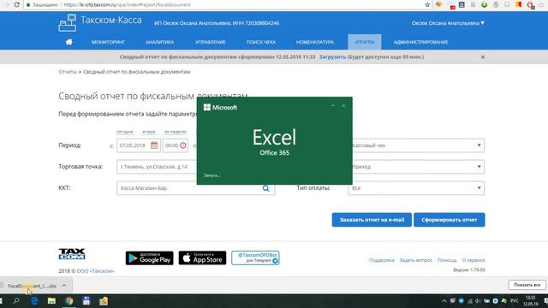Open the Аналитика menu
This screenshot has height=308, width=548.
[x=160, y=42]
